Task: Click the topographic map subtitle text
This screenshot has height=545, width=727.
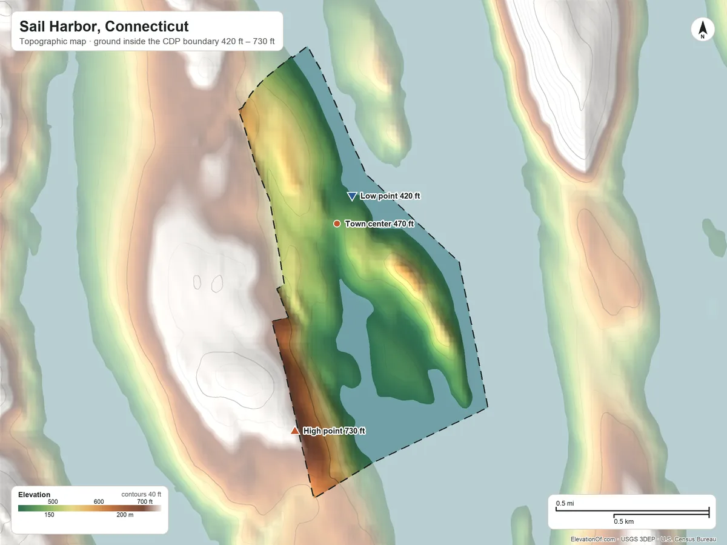Action: coord(147,42)
